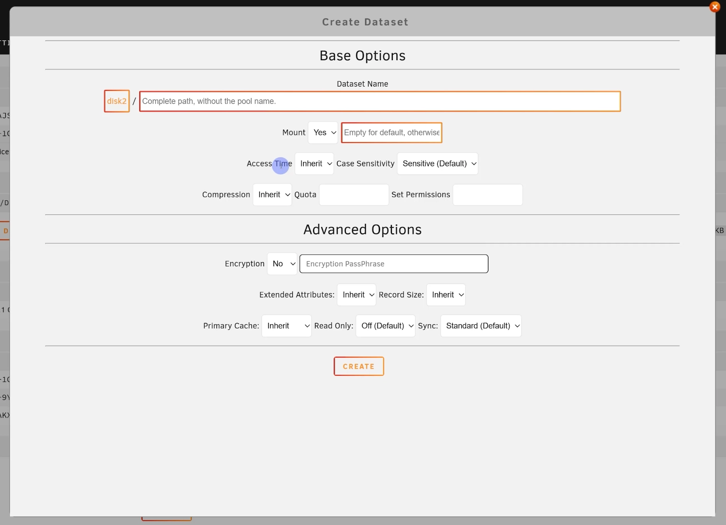
Task: Click the Advanced Options heading
Action: [363, 230]
